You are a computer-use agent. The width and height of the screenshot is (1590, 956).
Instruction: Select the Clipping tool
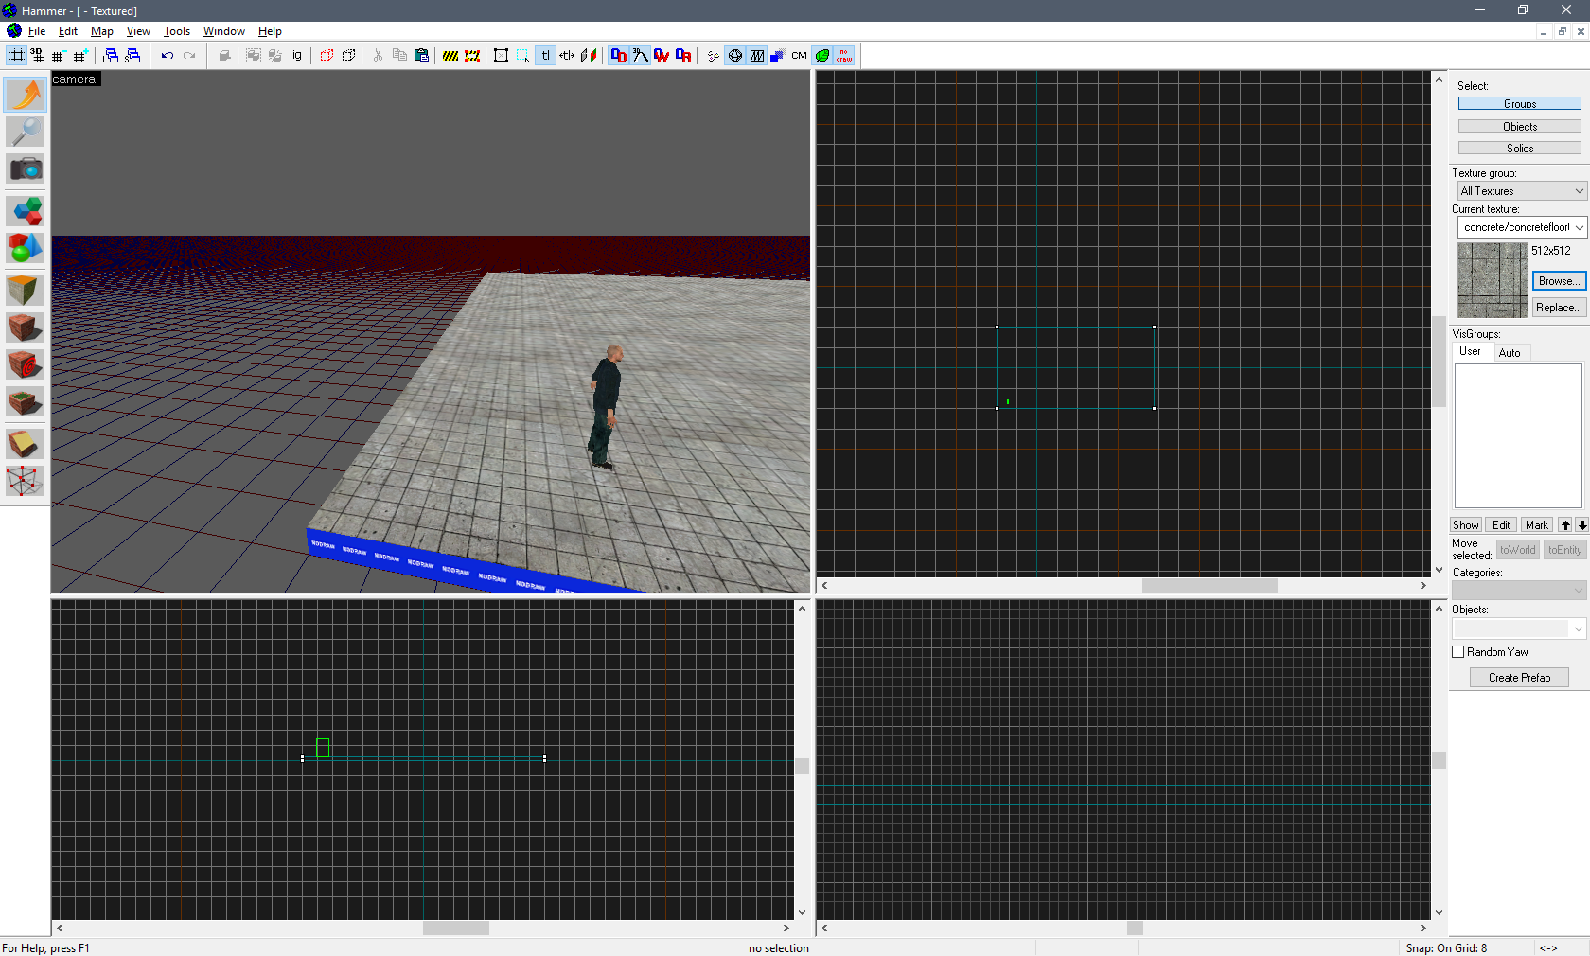coord(26,443)
